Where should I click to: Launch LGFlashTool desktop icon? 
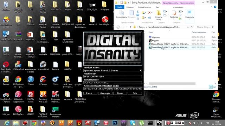click(18, 66)
